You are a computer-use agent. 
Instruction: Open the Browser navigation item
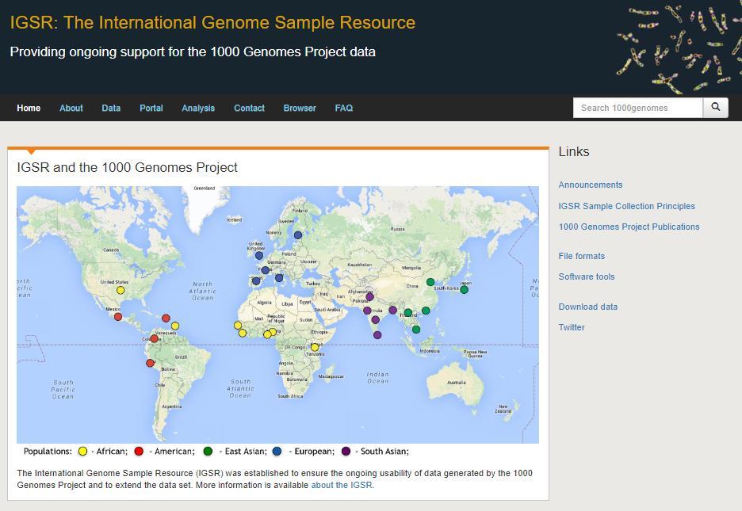tap(300, 108)
